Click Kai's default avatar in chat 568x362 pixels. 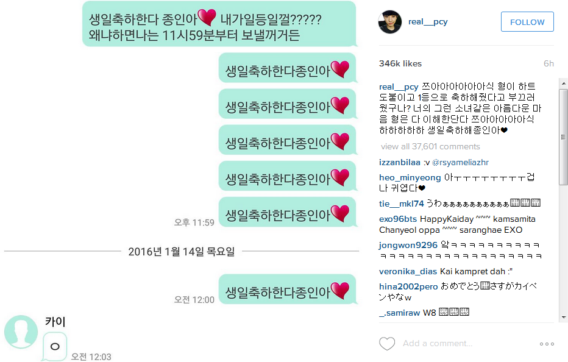[x=21, y=332]
